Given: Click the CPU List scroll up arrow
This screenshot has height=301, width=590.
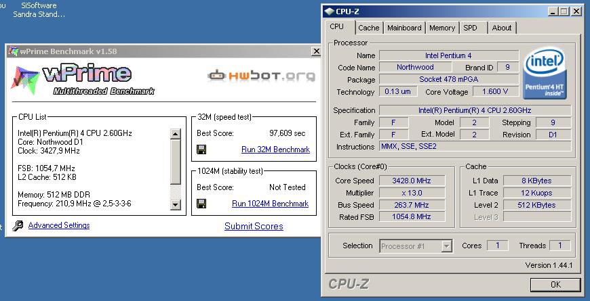Looking at the screenshot, I should 176,134.
